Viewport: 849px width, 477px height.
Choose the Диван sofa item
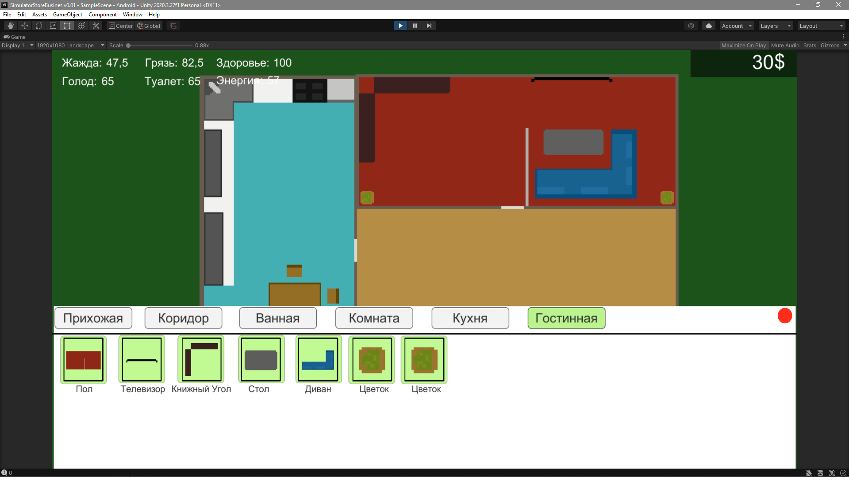[318, 359]
